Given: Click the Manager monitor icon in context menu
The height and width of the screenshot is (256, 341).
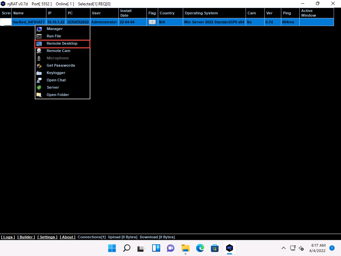Looking at the screenshot, I should pyautogui.click(x=39, y=29).
